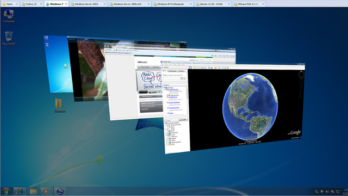This screenshot has height=196, width=348.
Task: Click the Sightseeing Tour link in Places
Action: tap(174, 89)
